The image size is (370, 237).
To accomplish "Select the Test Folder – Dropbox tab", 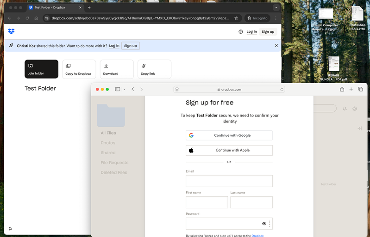I will (x=51, y=7).
